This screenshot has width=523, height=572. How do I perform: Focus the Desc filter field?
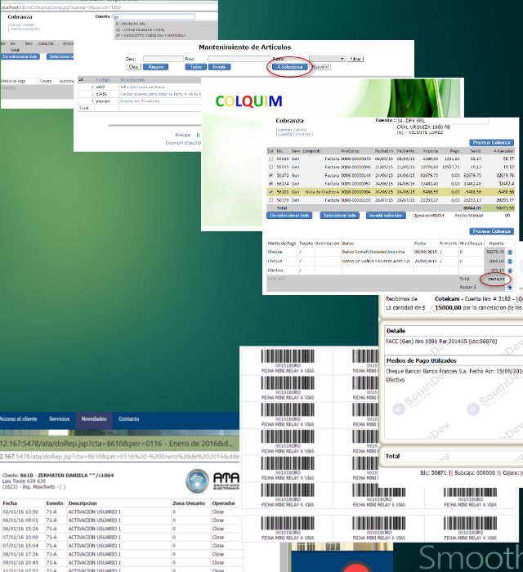point(163,59)
